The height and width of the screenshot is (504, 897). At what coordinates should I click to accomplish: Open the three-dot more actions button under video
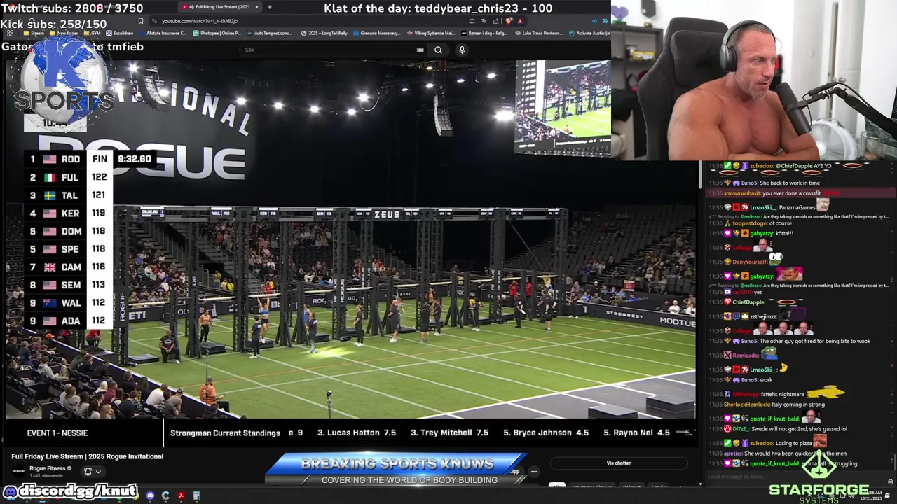(533, 471)
